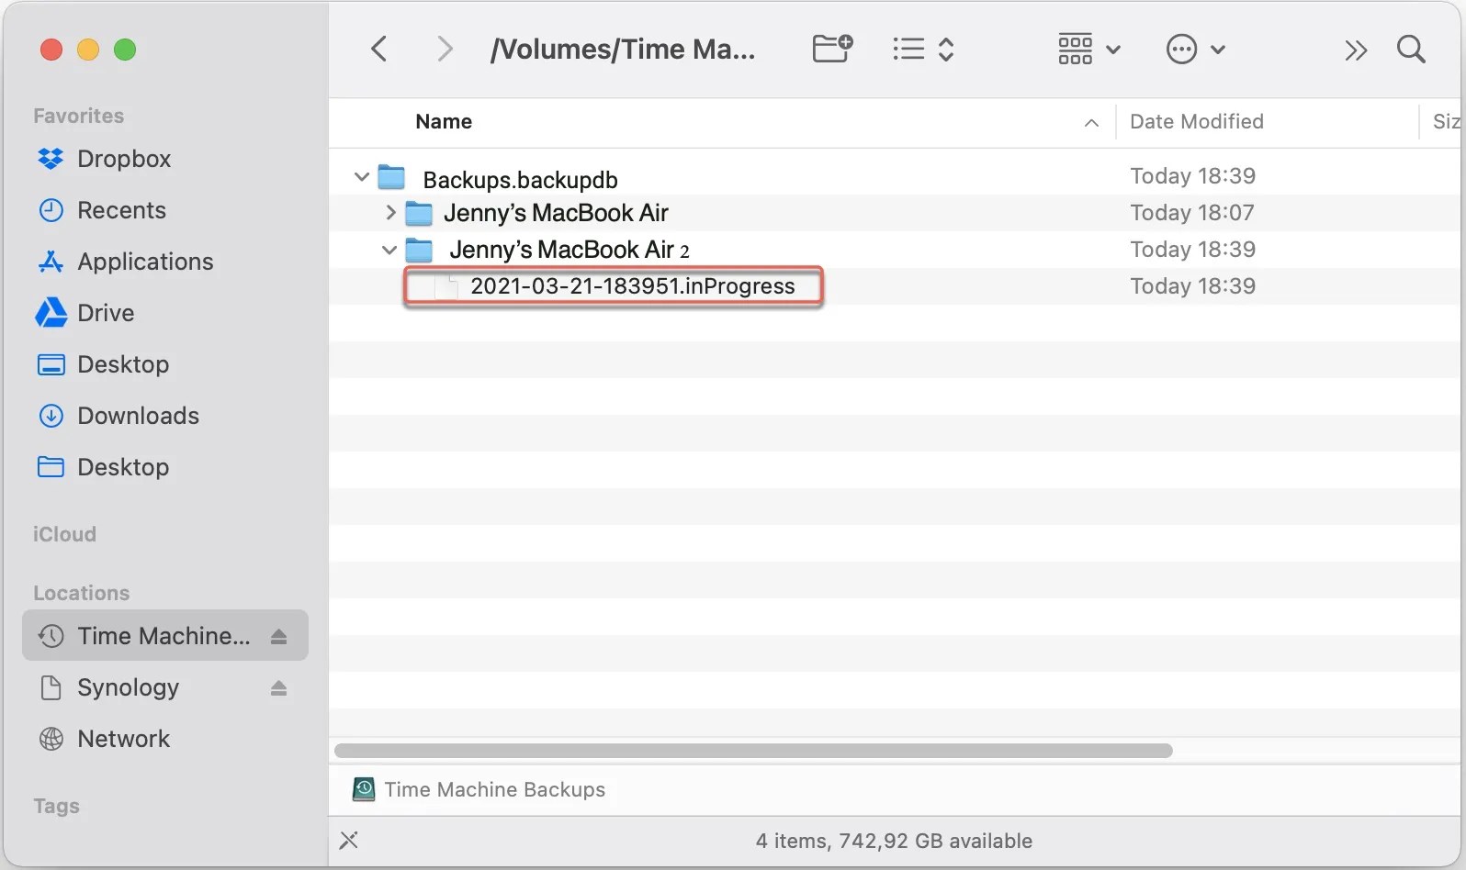Click the /Volumes/Time Ma... window title
This screenshot has height=870, width=1466.
coord(623,49)
